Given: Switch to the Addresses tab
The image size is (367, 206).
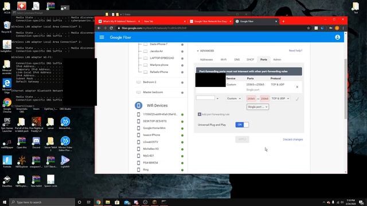Looking at the screenshot, I should [x=206, y=60].
